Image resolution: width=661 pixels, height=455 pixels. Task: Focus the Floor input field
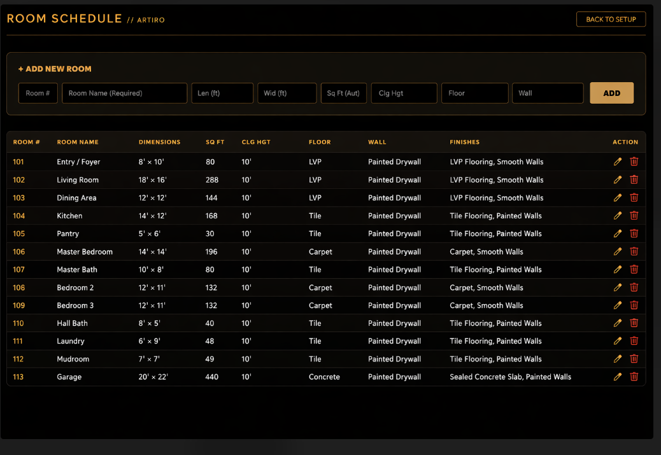pyautogui.click(x=474, y=93)
